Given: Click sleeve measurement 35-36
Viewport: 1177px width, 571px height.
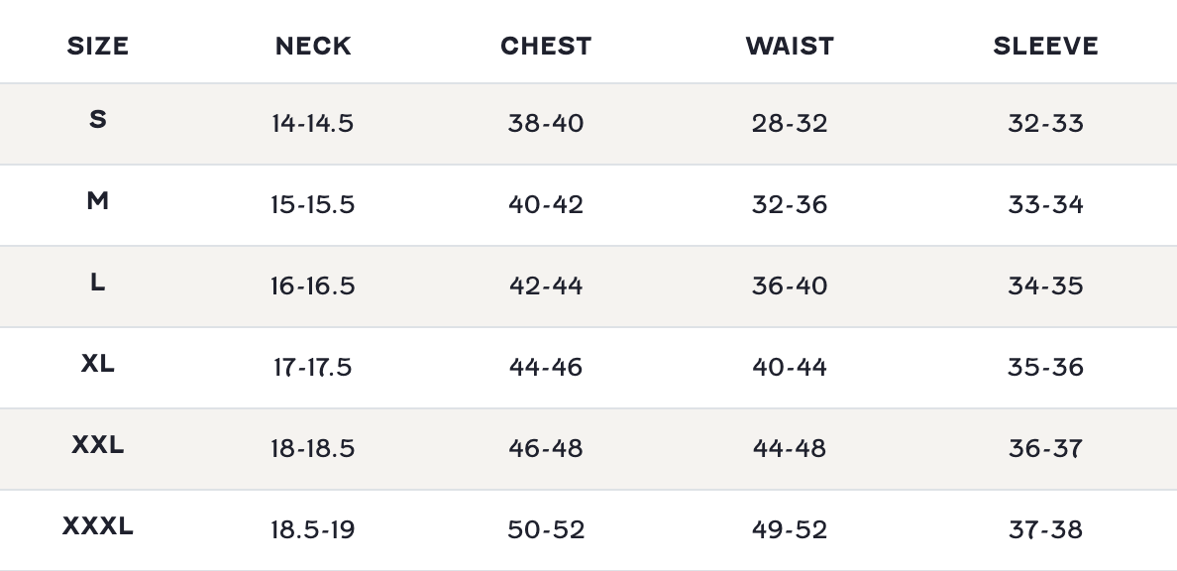Looking at the screenshot, I should pyautogui.click(x=1045, y=367).
